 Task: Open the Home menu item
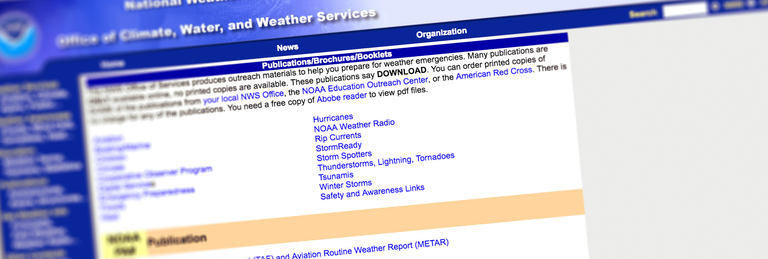(113, 64)
